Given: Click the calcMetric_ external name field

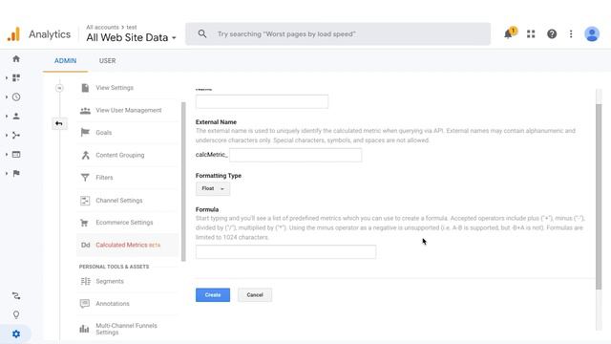Looking at the screenshot, I should 295,155.
